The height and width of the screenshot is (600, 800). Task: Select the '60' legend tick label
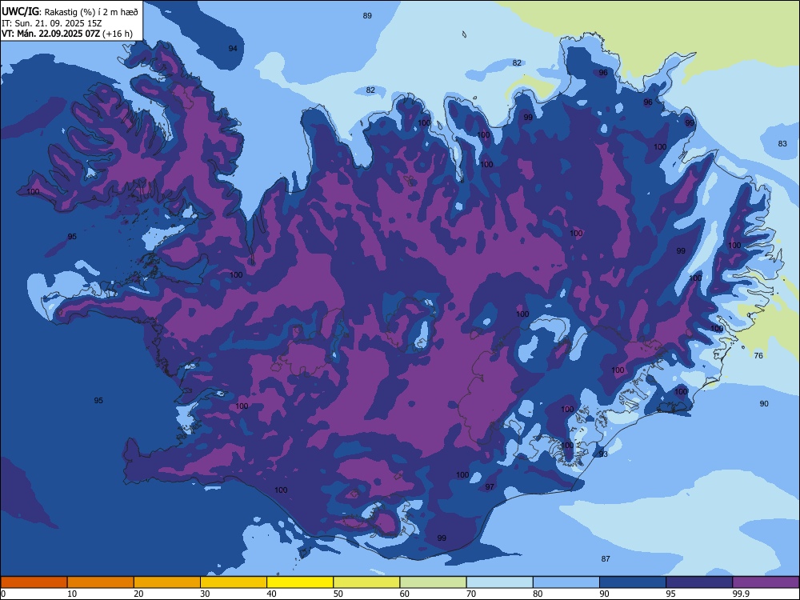coord(405,594)
